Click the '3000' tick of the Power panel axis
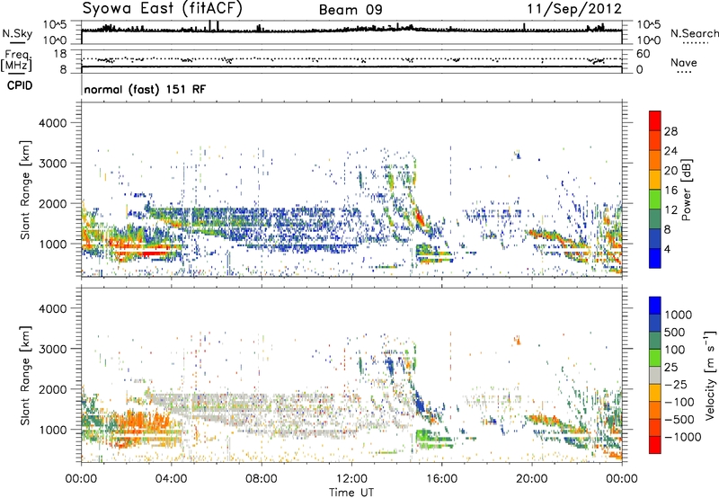This screenshot has width=719, height=498. pos(53,164)
